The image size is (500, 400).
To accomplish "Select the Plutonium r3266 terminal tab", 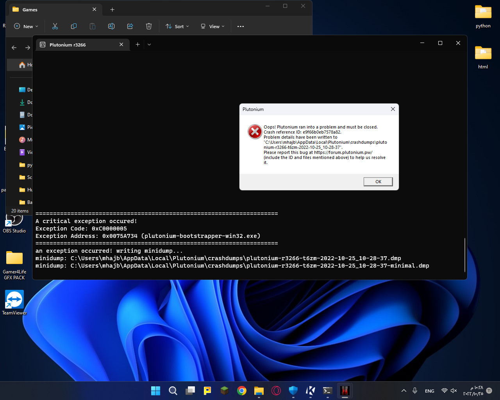I will [x=83, y=45].
